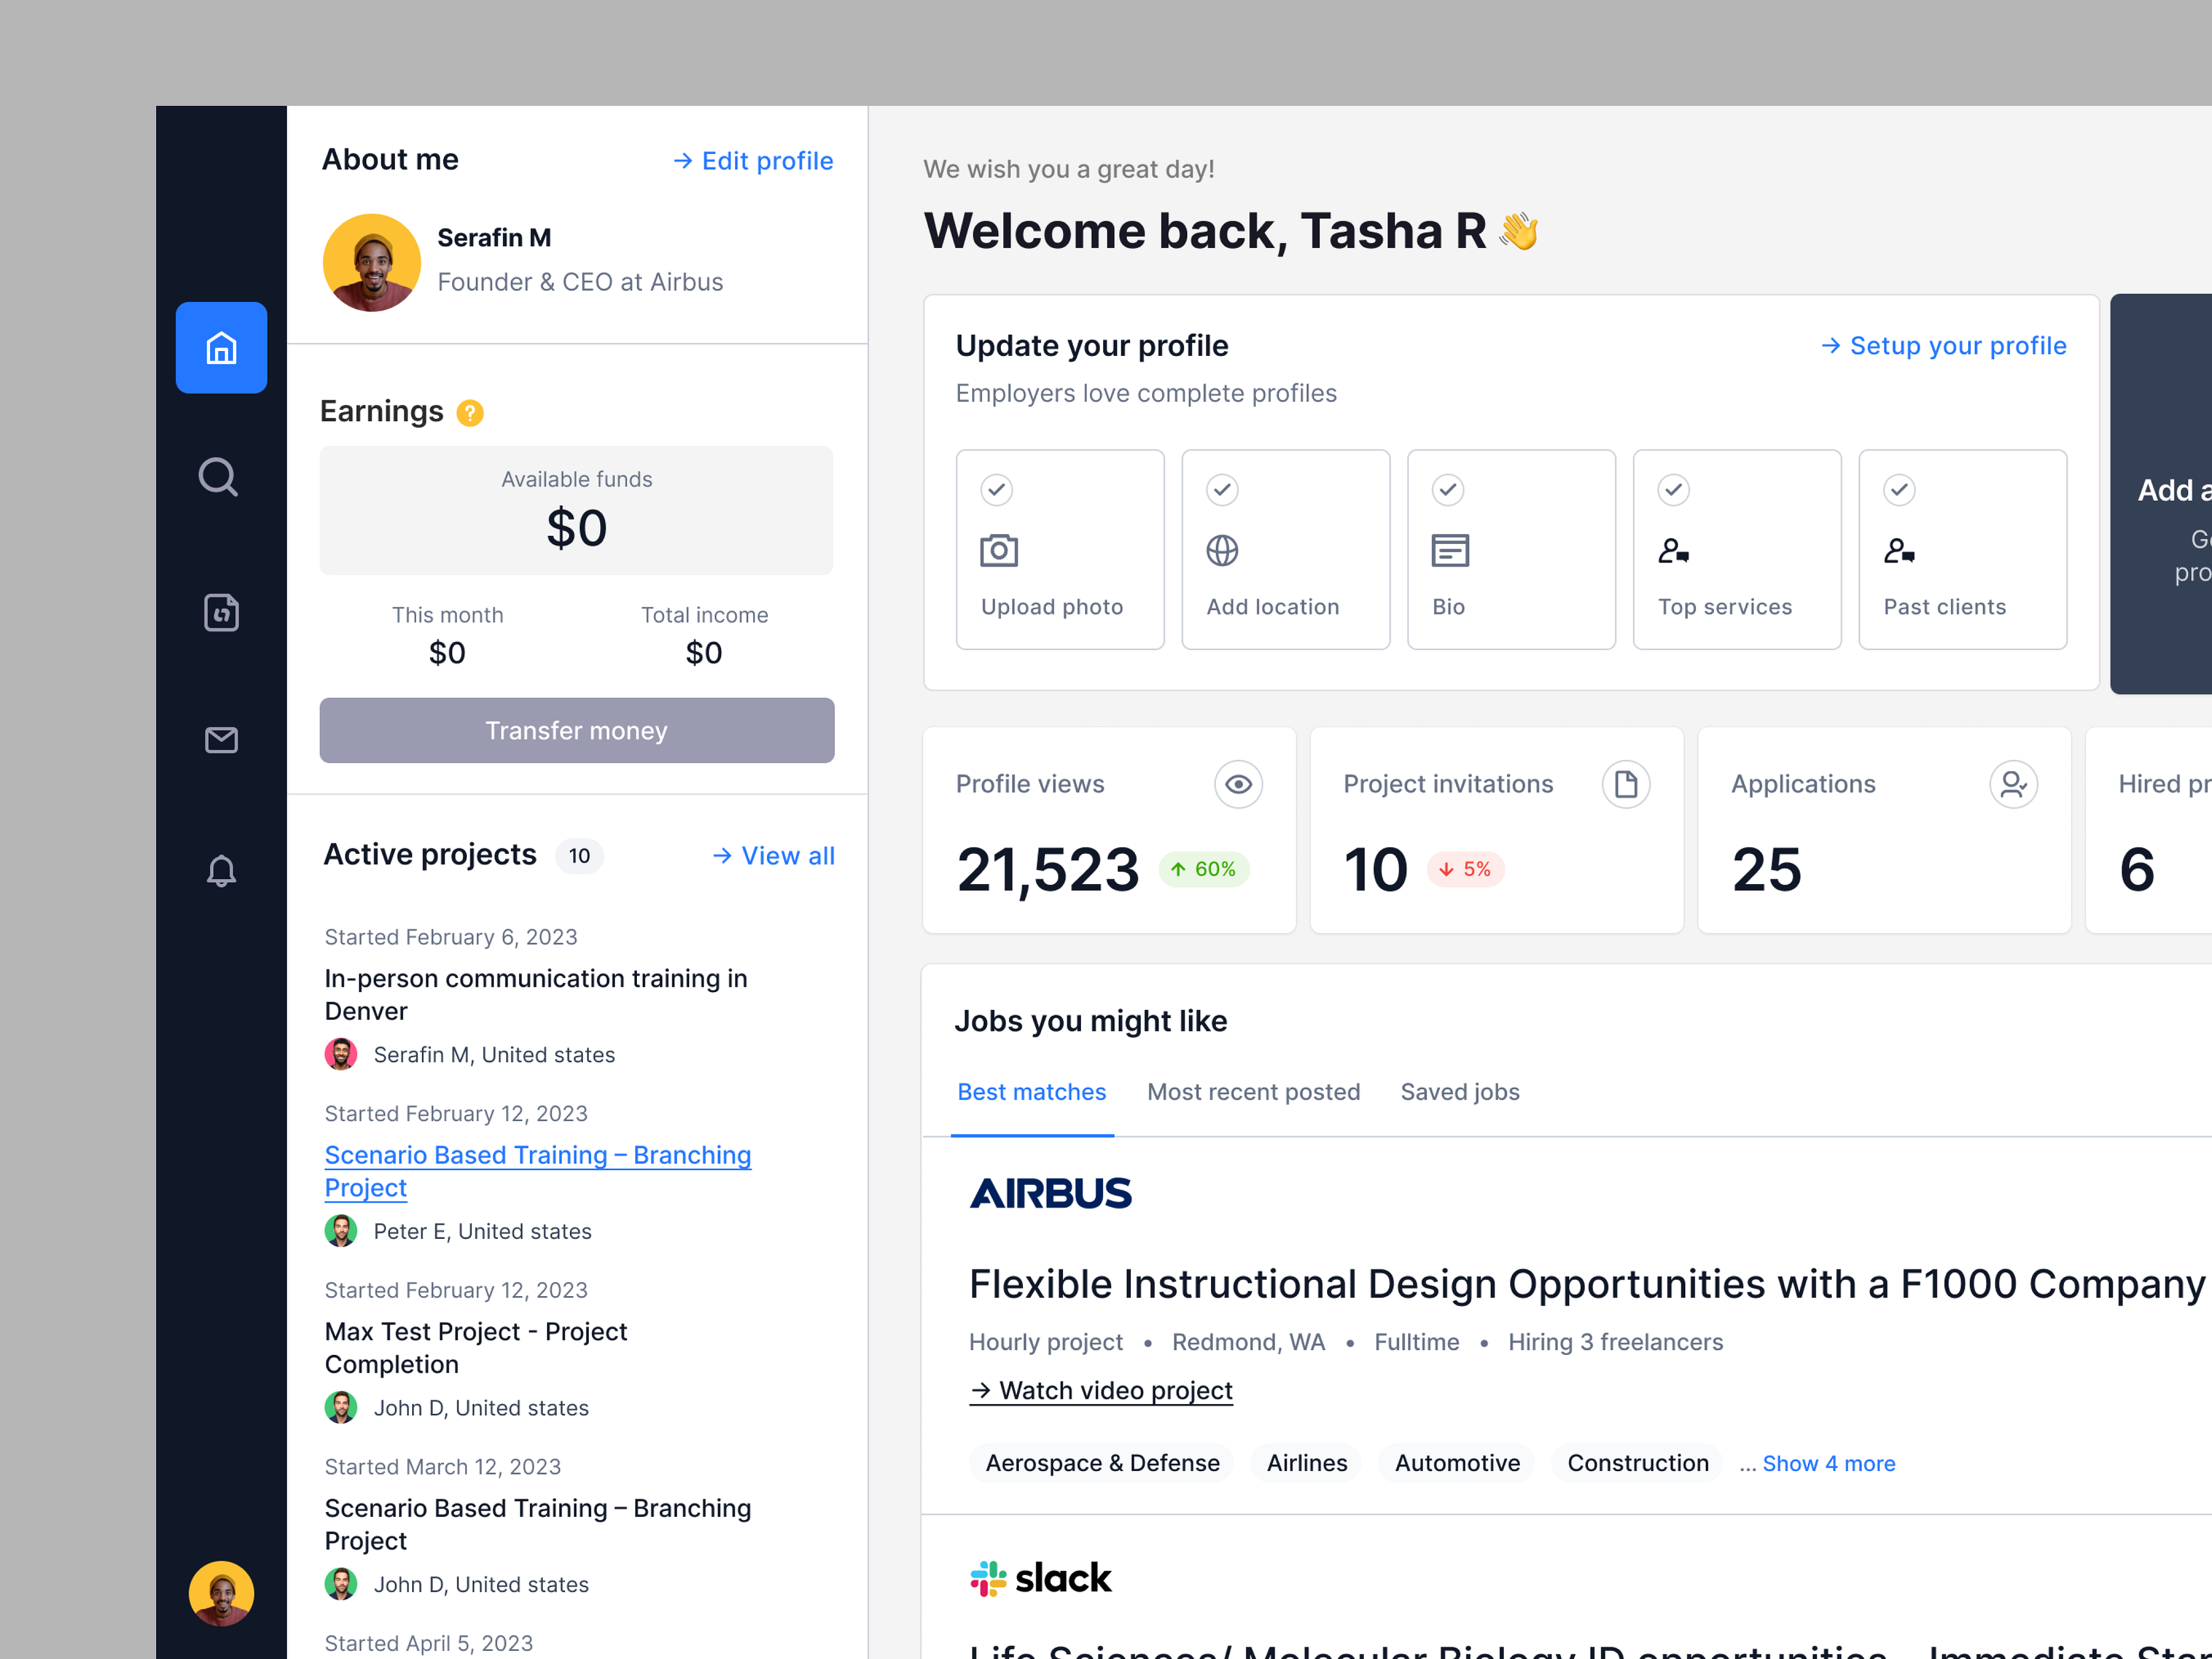
Task: Toggle the eye icon on Profile views card
Action: tap(1238, 784)
